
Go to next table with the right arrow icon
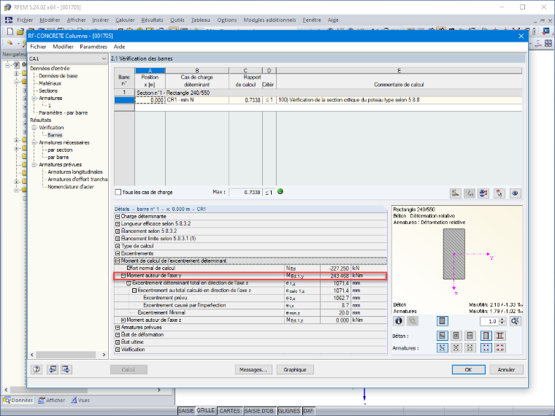point(66,369)
